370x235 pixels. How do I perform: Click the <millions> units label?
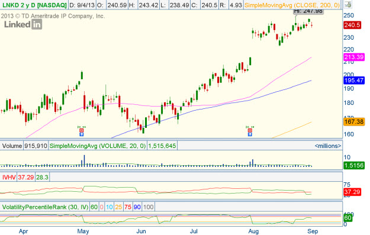(327, 146)
